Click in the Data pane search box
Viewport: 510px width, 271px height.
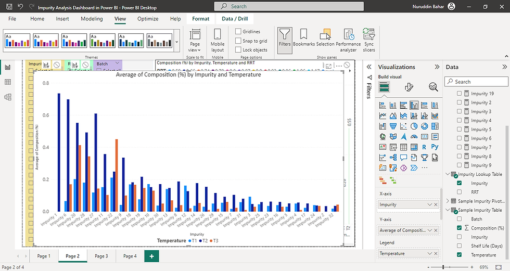point(476,82)
